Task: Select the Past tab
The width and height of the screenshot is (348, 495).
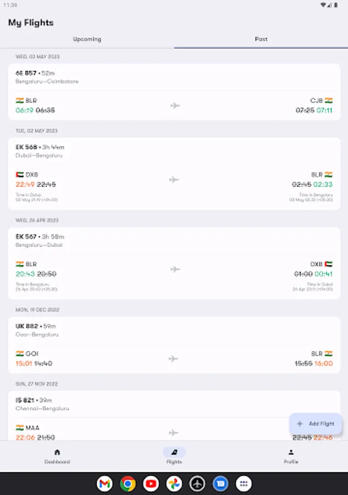Action: [x=261, y=39]
